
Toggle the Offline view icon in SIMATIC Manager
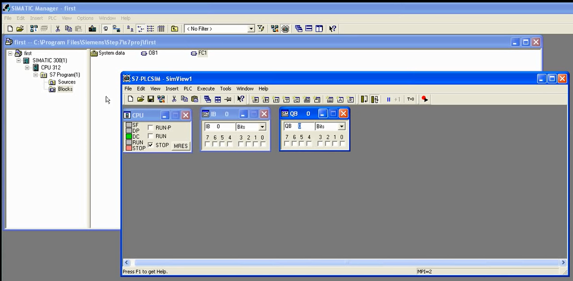point(106,28)
